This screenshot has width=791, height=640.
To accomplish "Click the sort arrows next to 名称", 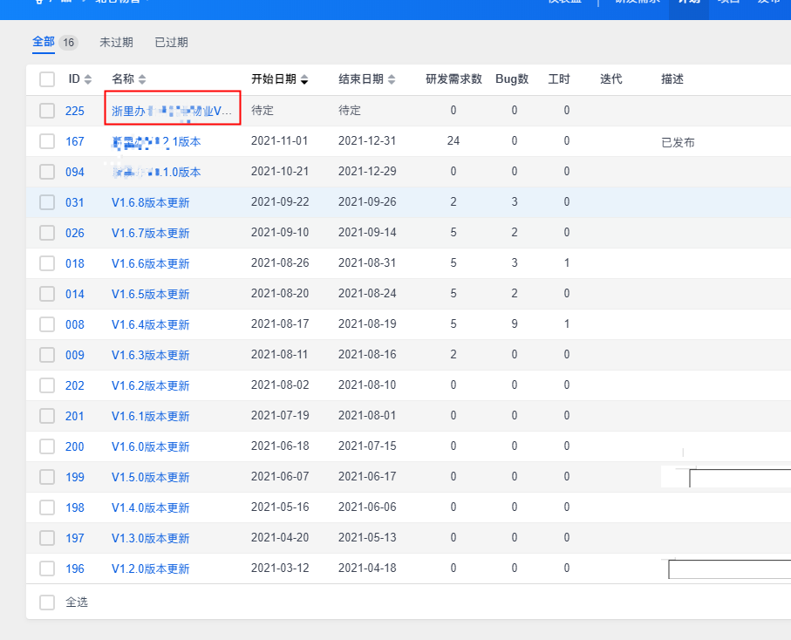I will click(142, 79).
